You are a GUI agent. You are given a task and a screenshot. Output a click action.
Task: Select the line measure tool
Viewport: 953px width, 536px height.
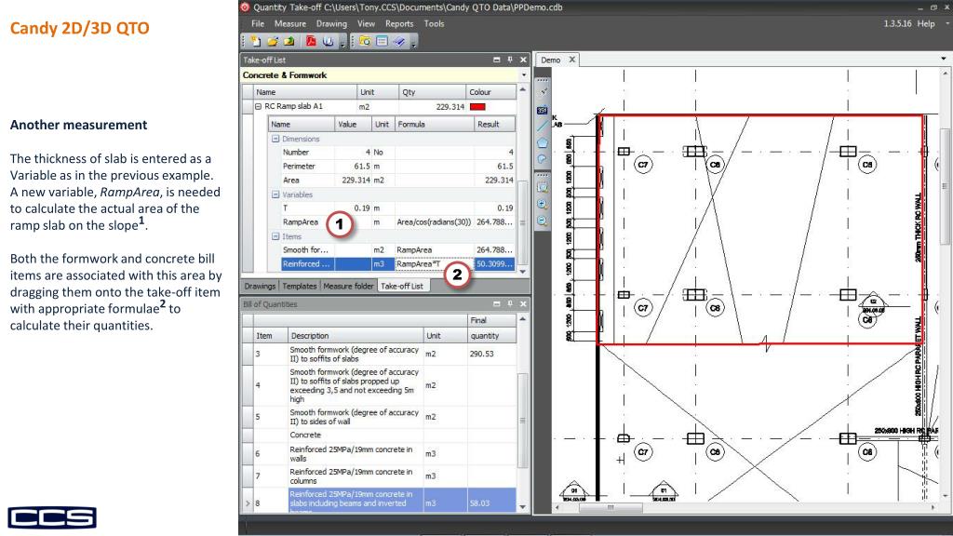(543, 126)
